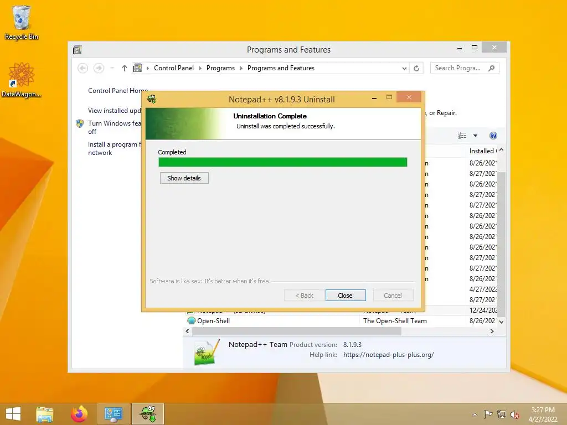
Task: Minimize the Notepad++ Uninstall dialog
Action: click(374, 98)
